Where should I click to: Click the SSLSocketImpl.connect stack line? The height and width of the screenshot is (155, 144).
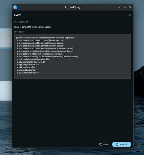[x=47, y=56]
